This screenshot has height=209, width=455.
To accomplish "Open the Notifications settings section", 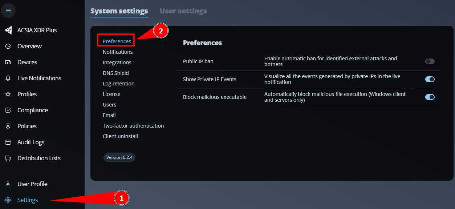I will [x=118, y=52].
